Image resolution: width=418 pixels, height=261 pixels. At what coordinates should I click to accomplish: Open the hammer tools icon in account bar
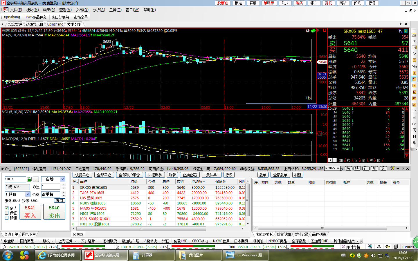click(392, 168)
